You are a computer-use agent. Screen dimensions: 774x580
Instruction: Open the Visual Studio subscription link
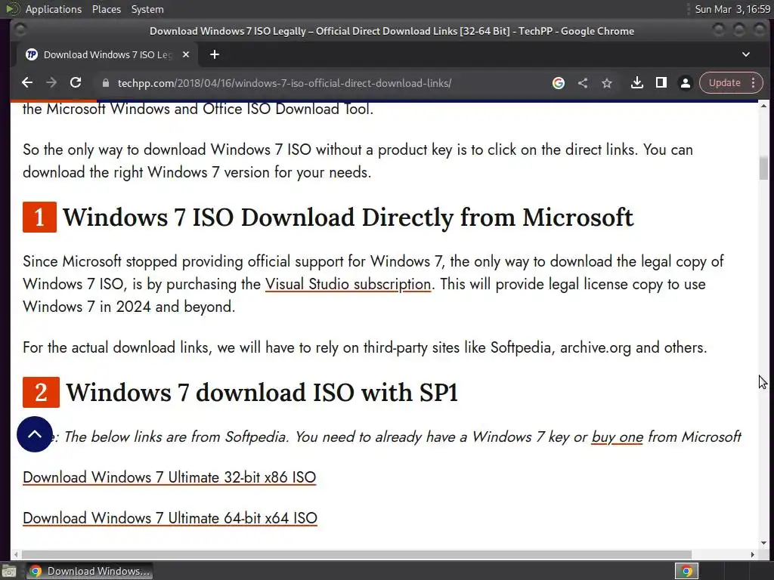click(x=348, y=284)
